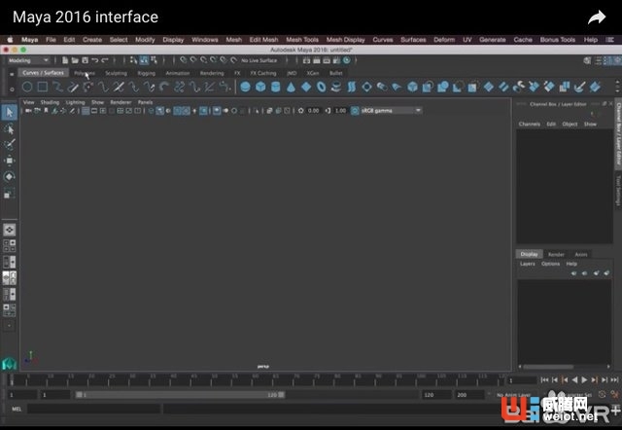The image size is (622, 430).
Task: Click the undo arrow in status line
Action: (x=94, y=60)
